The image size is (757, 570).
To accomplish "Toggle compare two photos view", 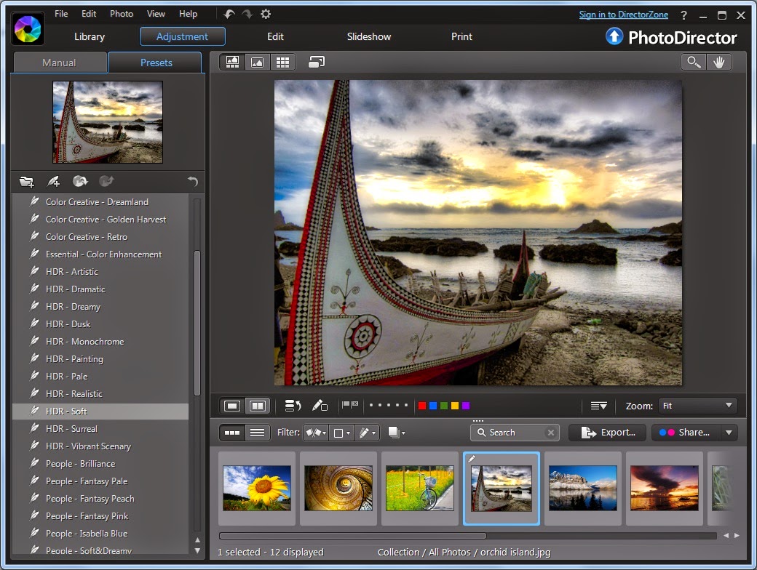I will coord(257,406).
